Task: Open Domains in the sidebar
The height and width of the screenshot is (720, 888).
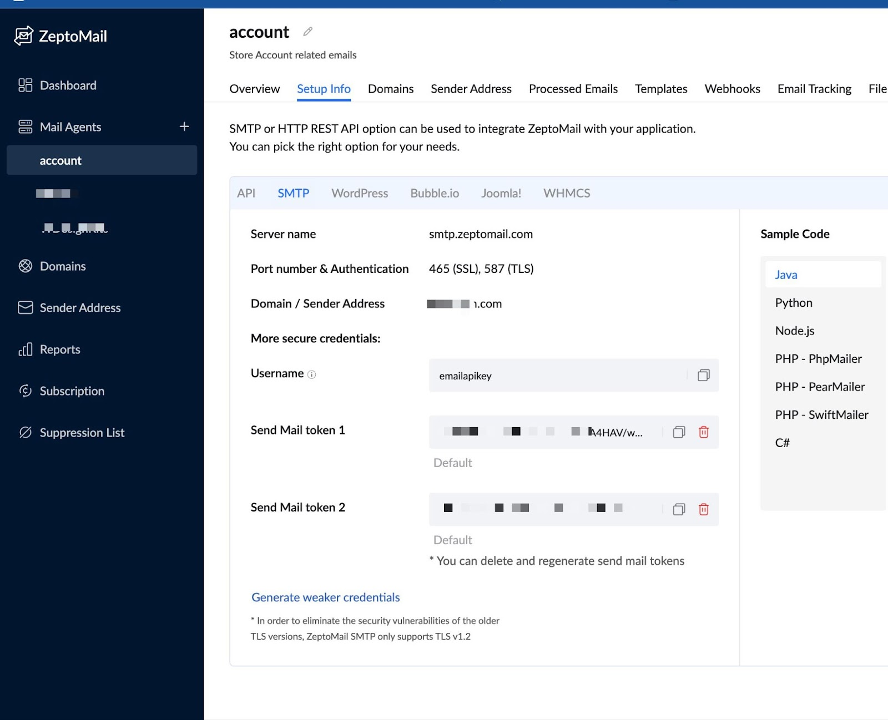Action: pos(62,266)
